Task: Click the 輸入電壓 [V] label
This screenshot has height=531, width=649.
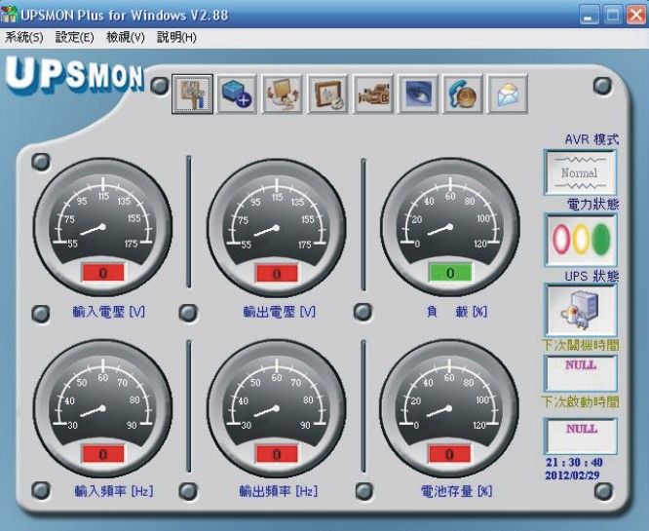Action: (x=109, y=311)
